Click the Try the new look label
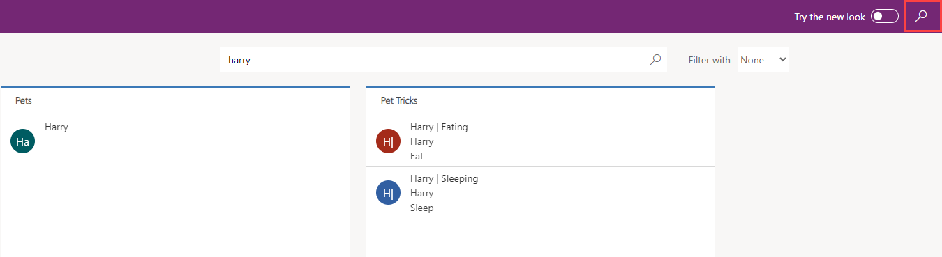The height and width of the screenshot is (257, 942). click(830, 17)
